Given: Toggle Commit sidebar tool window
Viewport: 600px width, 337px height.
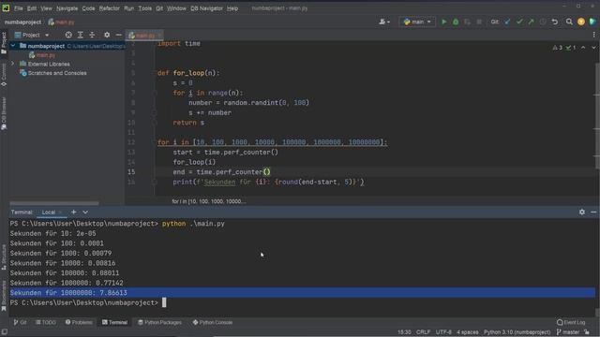Looking at the screenshot, I should pyautogui.click(x=4, y=75).
